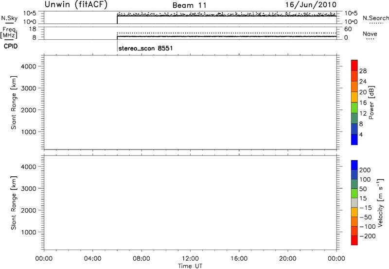This screenshot has height=269, width=389.
Task: Click the 'N.Search' legend label
Action: (376, 18)
